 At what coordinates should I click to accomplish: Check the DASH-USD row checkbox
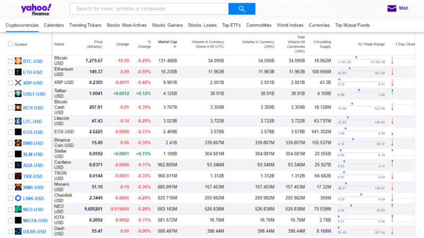pyautogui.click(x=10, y=232)
